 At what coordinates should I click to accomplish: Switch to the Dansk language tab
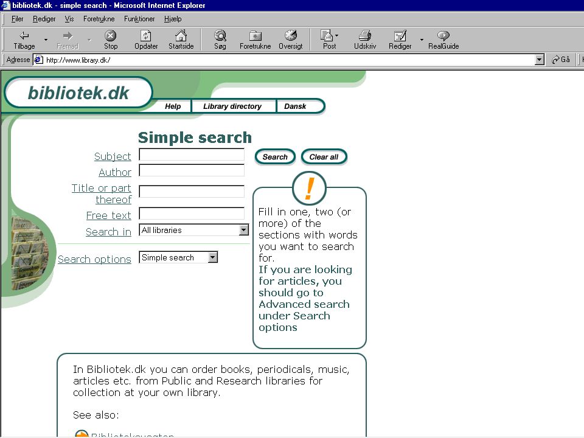295,106
